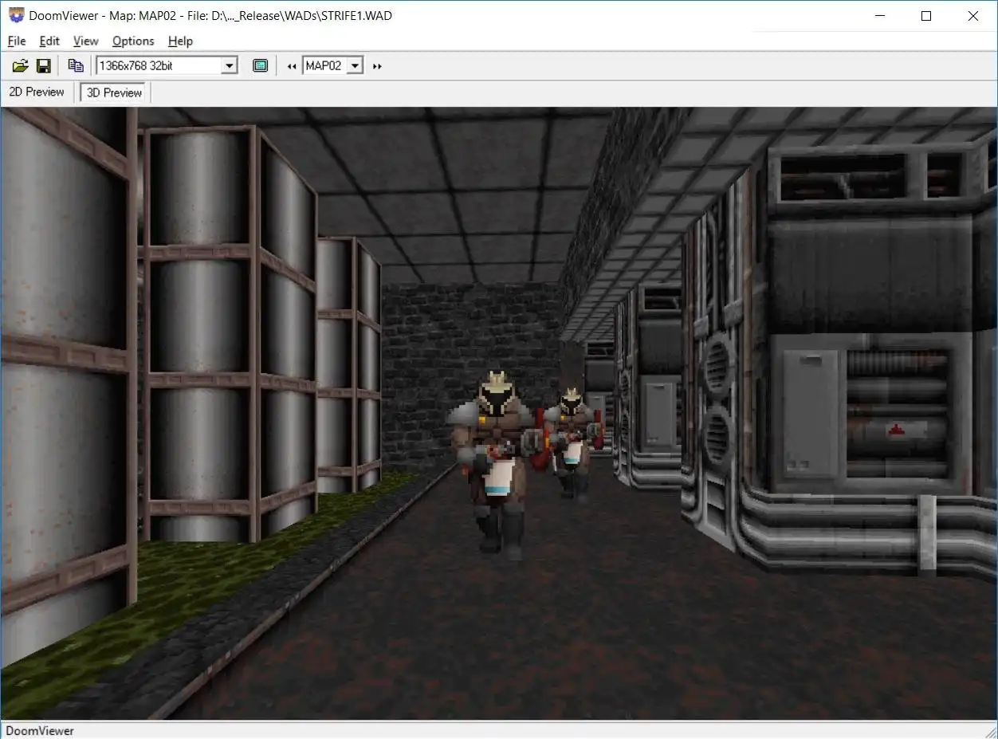Screen dimensions: 998x739
Task: Click the Save floppy disk icon
Action: click(x=44, y=66)
